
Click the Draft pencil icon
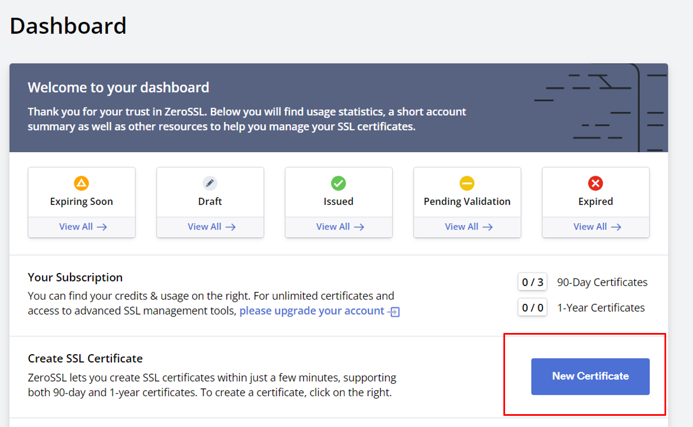pos(210,183)
